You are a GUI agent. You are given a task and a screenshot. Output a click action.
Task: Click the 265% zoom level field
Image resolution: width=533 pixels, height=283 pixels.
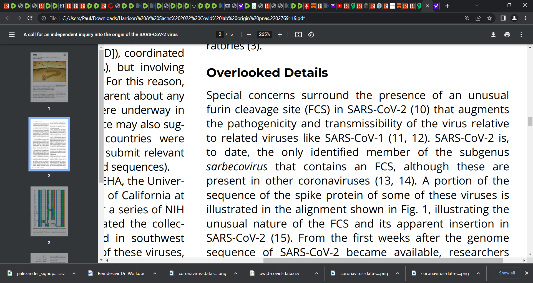click(x=264, y=34)
